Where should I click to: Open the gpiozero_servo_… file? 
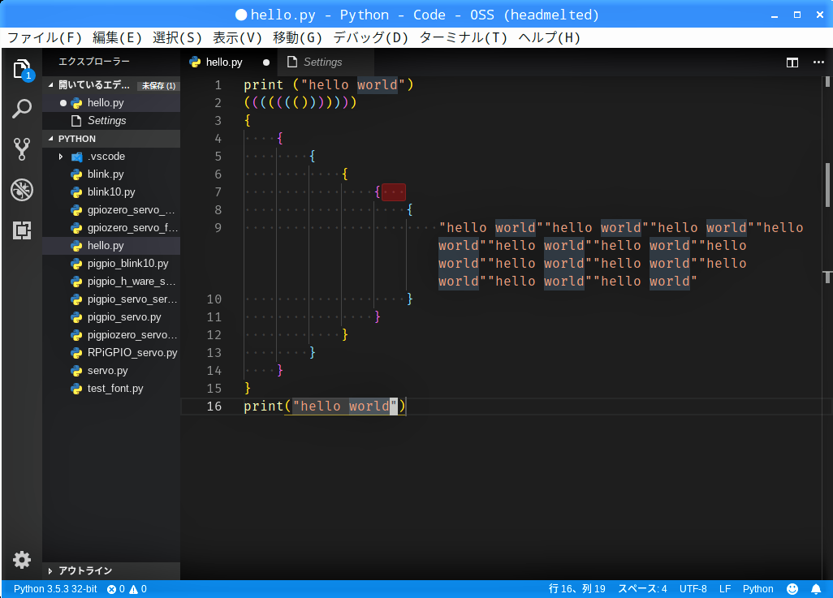111,210
